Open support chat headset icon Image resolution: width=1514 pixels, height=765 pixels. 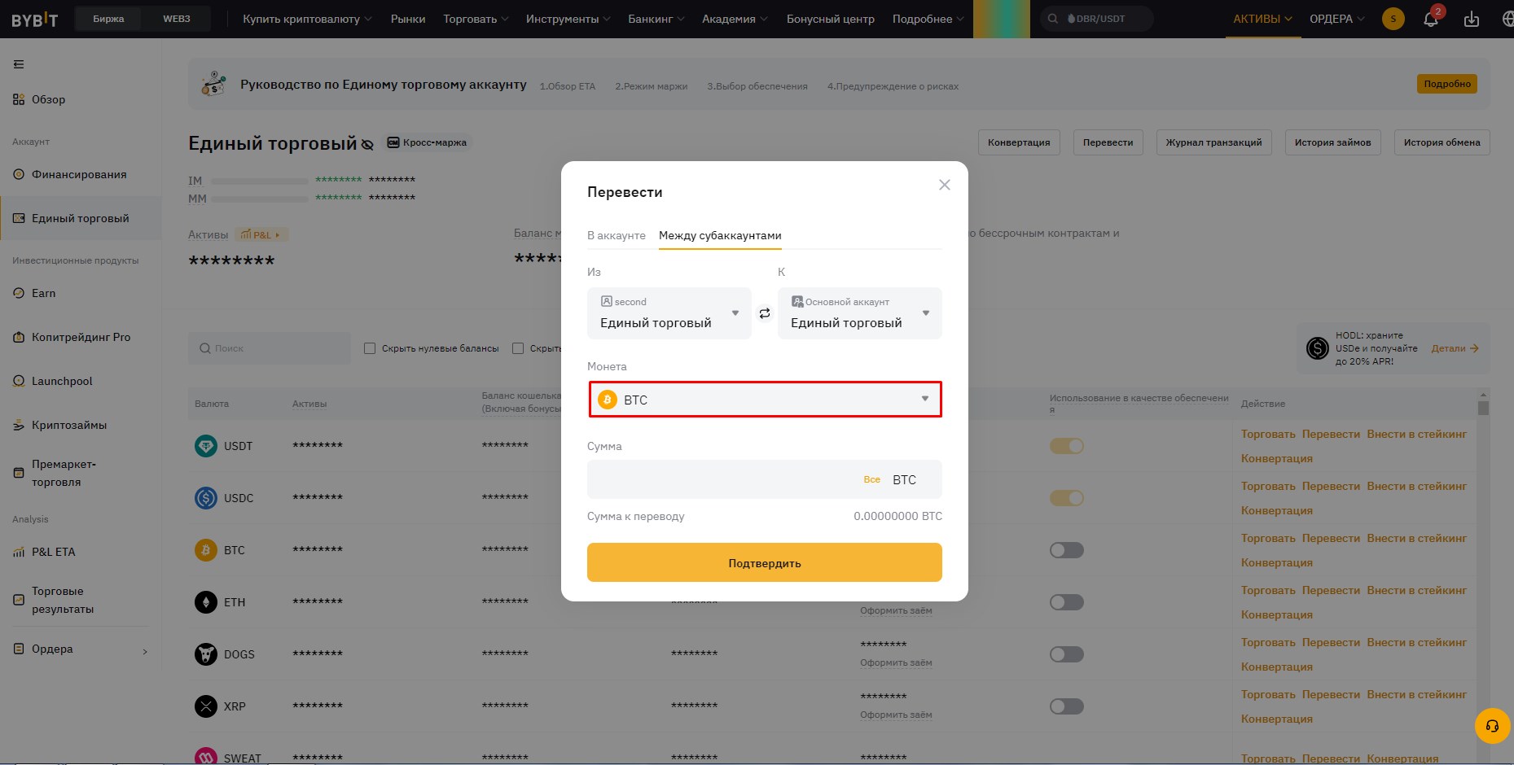[x=1493, y=726]
